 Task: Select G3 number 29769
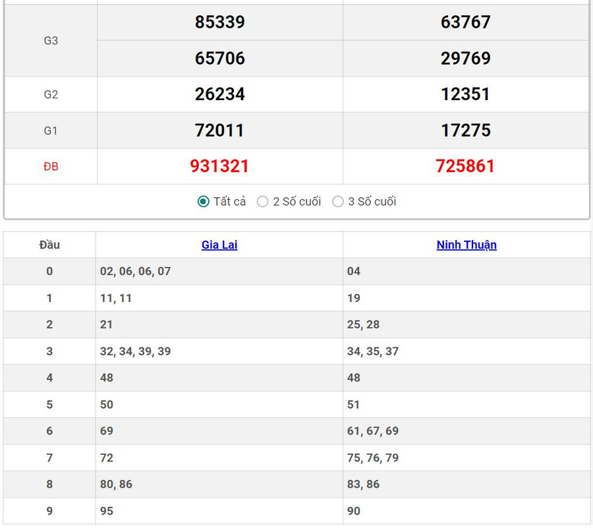click(x=465, y=58)
